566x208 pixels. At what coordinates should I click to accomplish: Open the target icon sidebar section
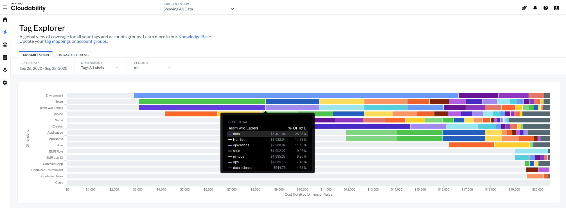pyautogui.click(x=5, y=45)
